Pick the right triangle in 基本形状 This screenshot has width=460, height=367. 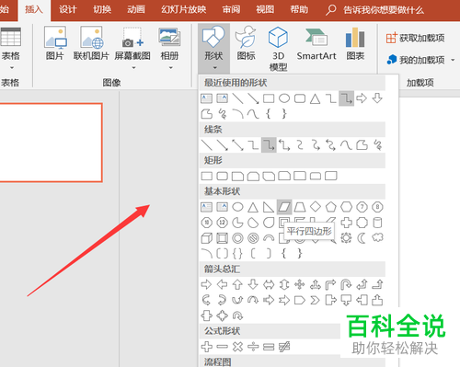(269, 207)
